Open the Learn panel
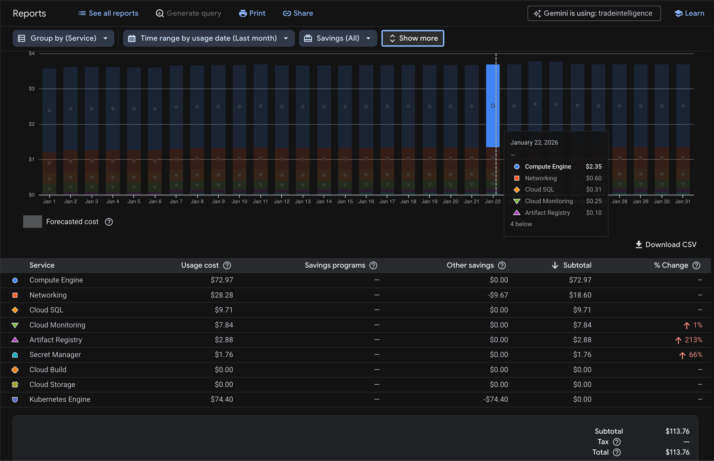The height and width of the screenshot is (461, 714). click(x=689, y=13)
